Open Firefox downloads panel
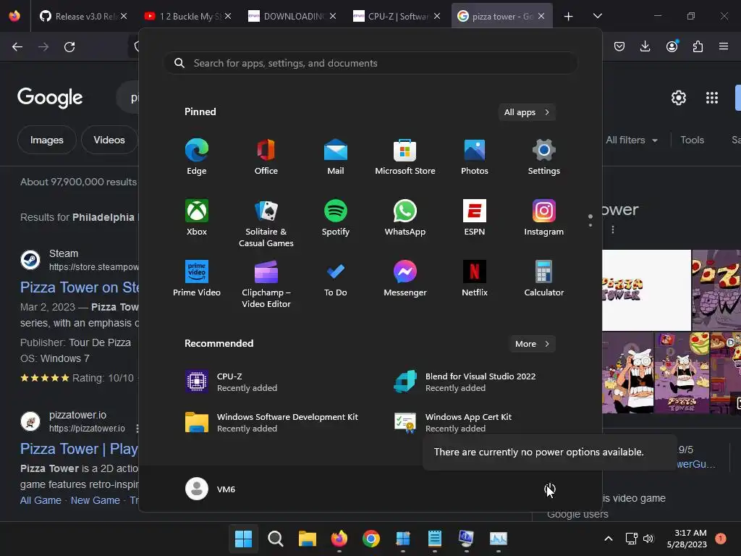 coord(645,46)
